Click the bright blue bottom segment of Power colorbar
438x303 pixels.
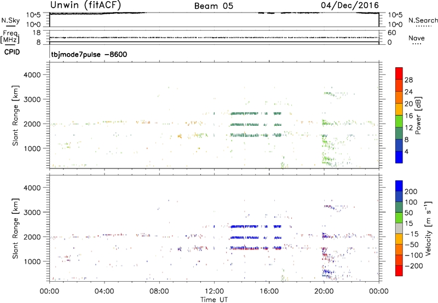coord(399,158)
